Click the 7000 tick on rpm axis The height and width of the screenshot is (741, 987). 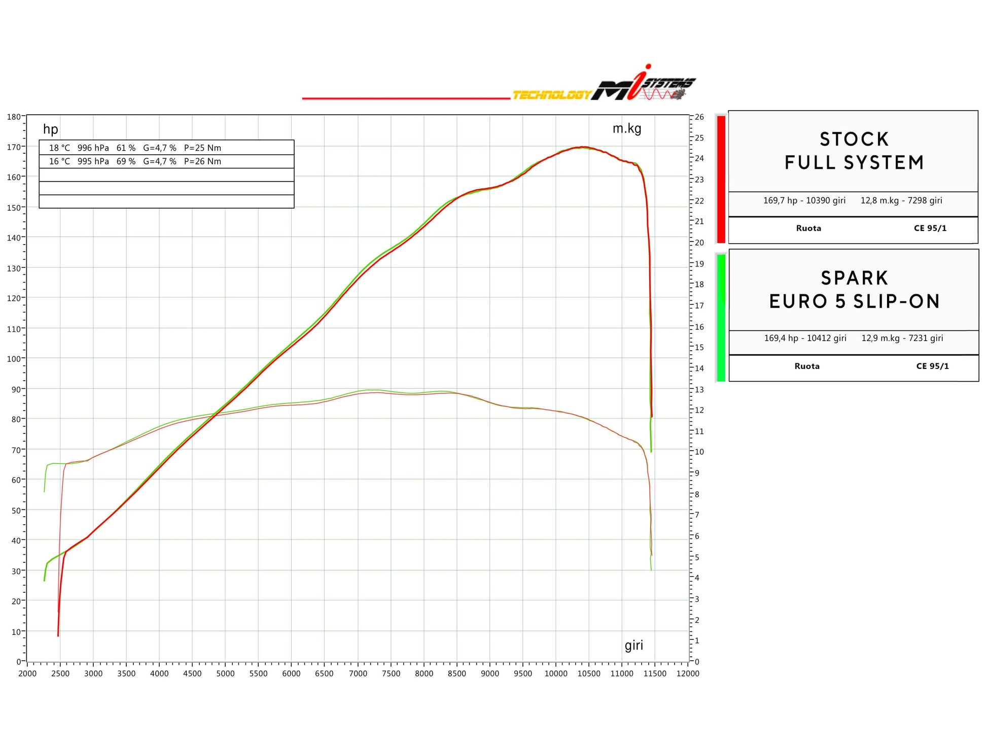tap(358, 673)
